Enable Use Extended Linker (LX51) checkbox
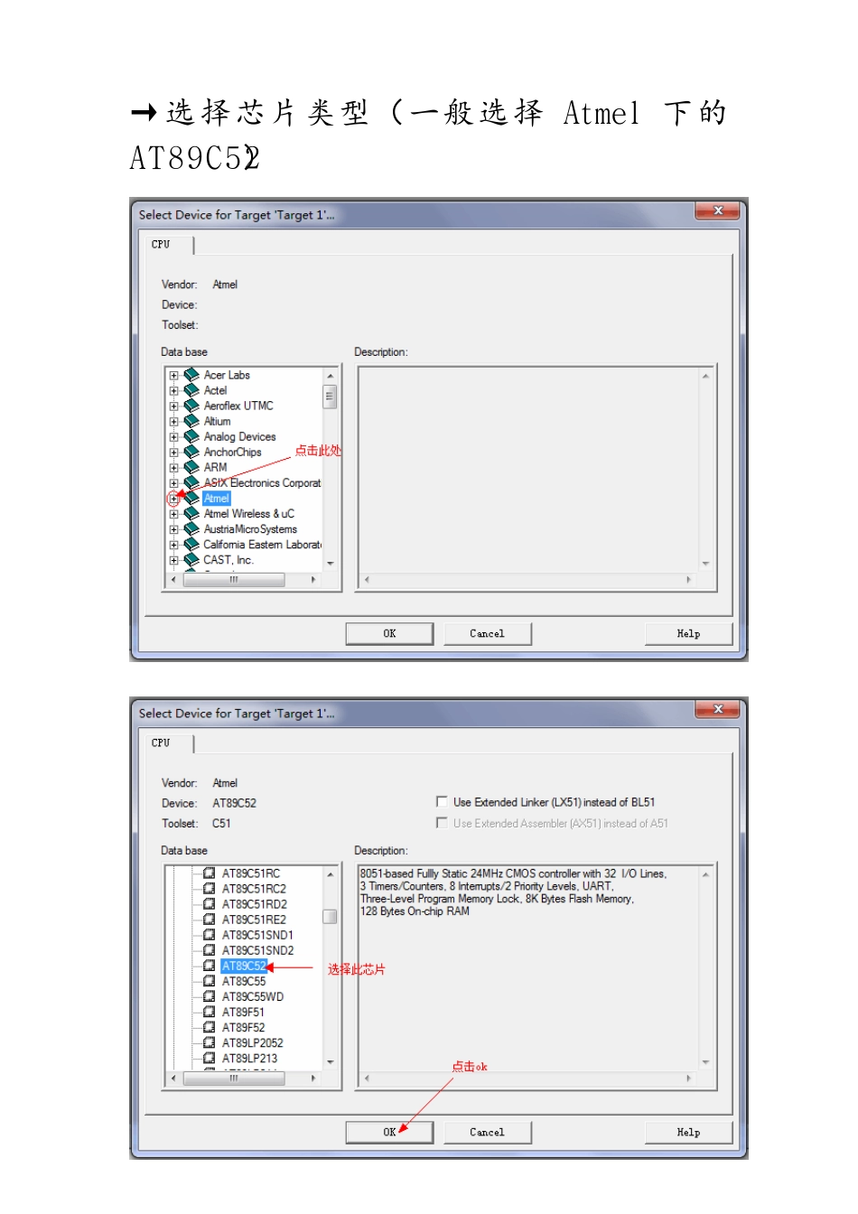 click(x=442, y=801)
